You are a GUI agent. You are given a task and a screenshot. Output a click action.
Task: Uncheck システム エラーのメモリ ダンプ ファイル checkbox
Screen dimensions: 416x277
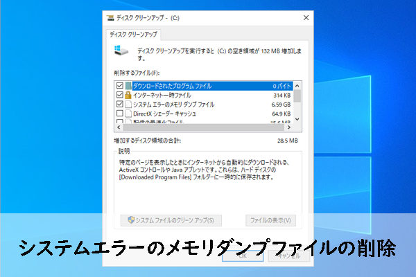[x=120, y=104]
